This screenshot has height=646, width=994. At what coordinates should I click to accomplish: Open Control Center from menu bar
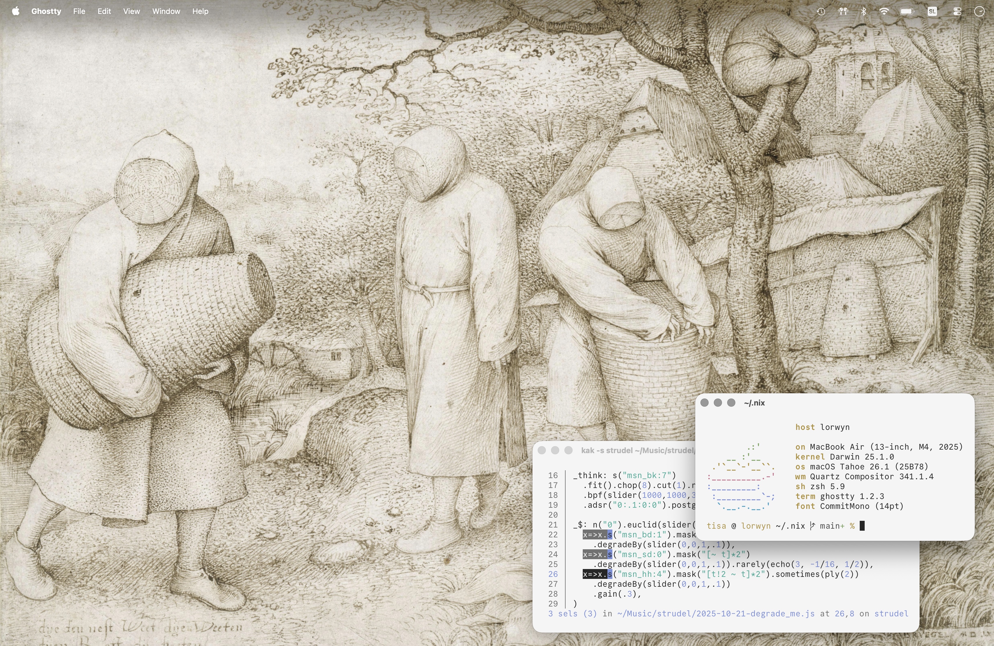(x=957, y=12)
